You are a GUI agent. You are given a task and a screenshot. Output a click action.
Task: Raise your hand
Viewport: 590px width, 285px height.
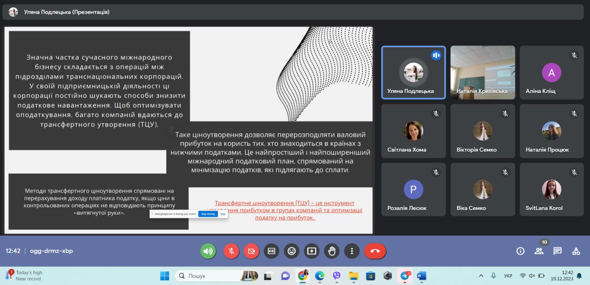point(331,251)
